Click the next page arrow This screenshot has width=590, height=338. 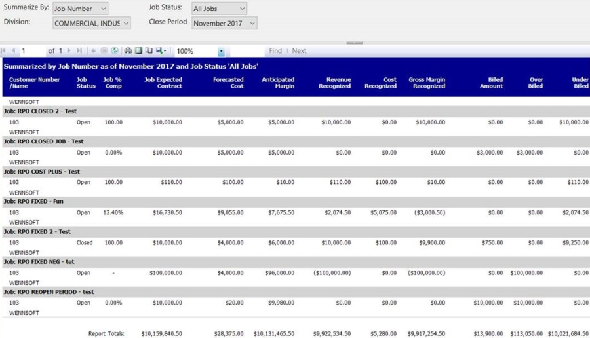click(69, 51)
